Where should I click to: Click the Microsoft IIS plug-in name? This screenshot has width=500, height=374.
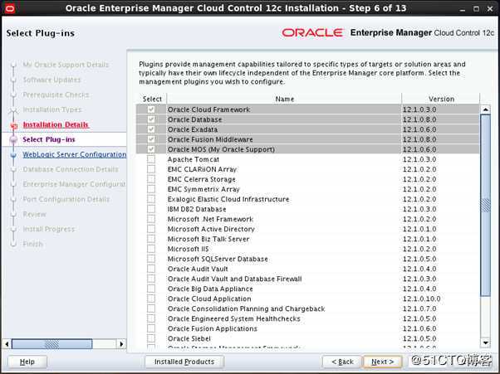(x=189, y=249)
